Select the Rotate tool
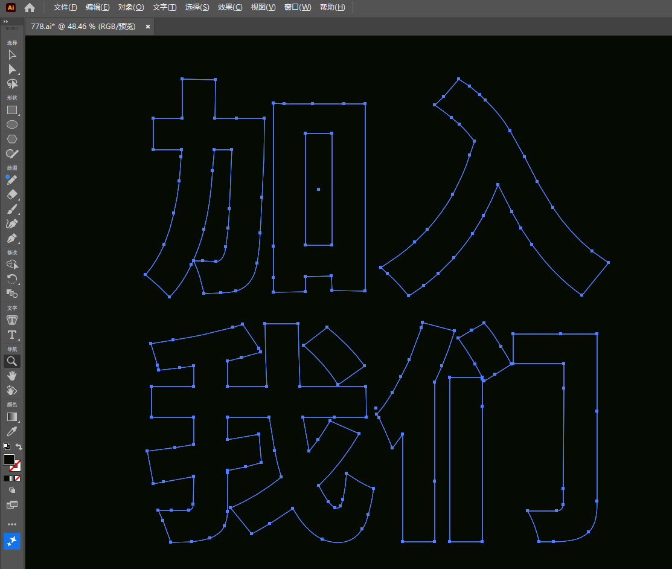Viewport: 672px width, 569px height. 12,280
